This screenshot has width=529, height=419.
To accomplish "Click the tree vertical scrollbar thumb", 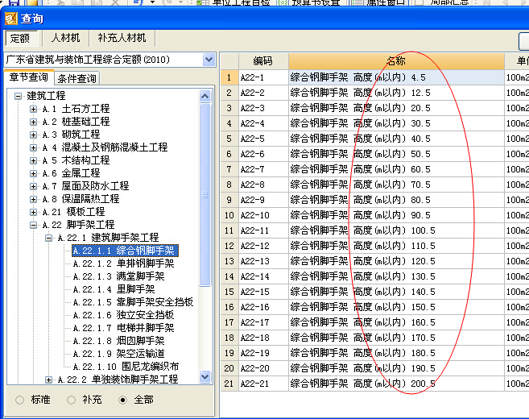I will tap(205, 195).
